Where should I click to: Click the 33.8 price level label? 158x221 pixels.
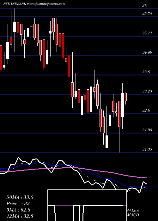(146, 72)
